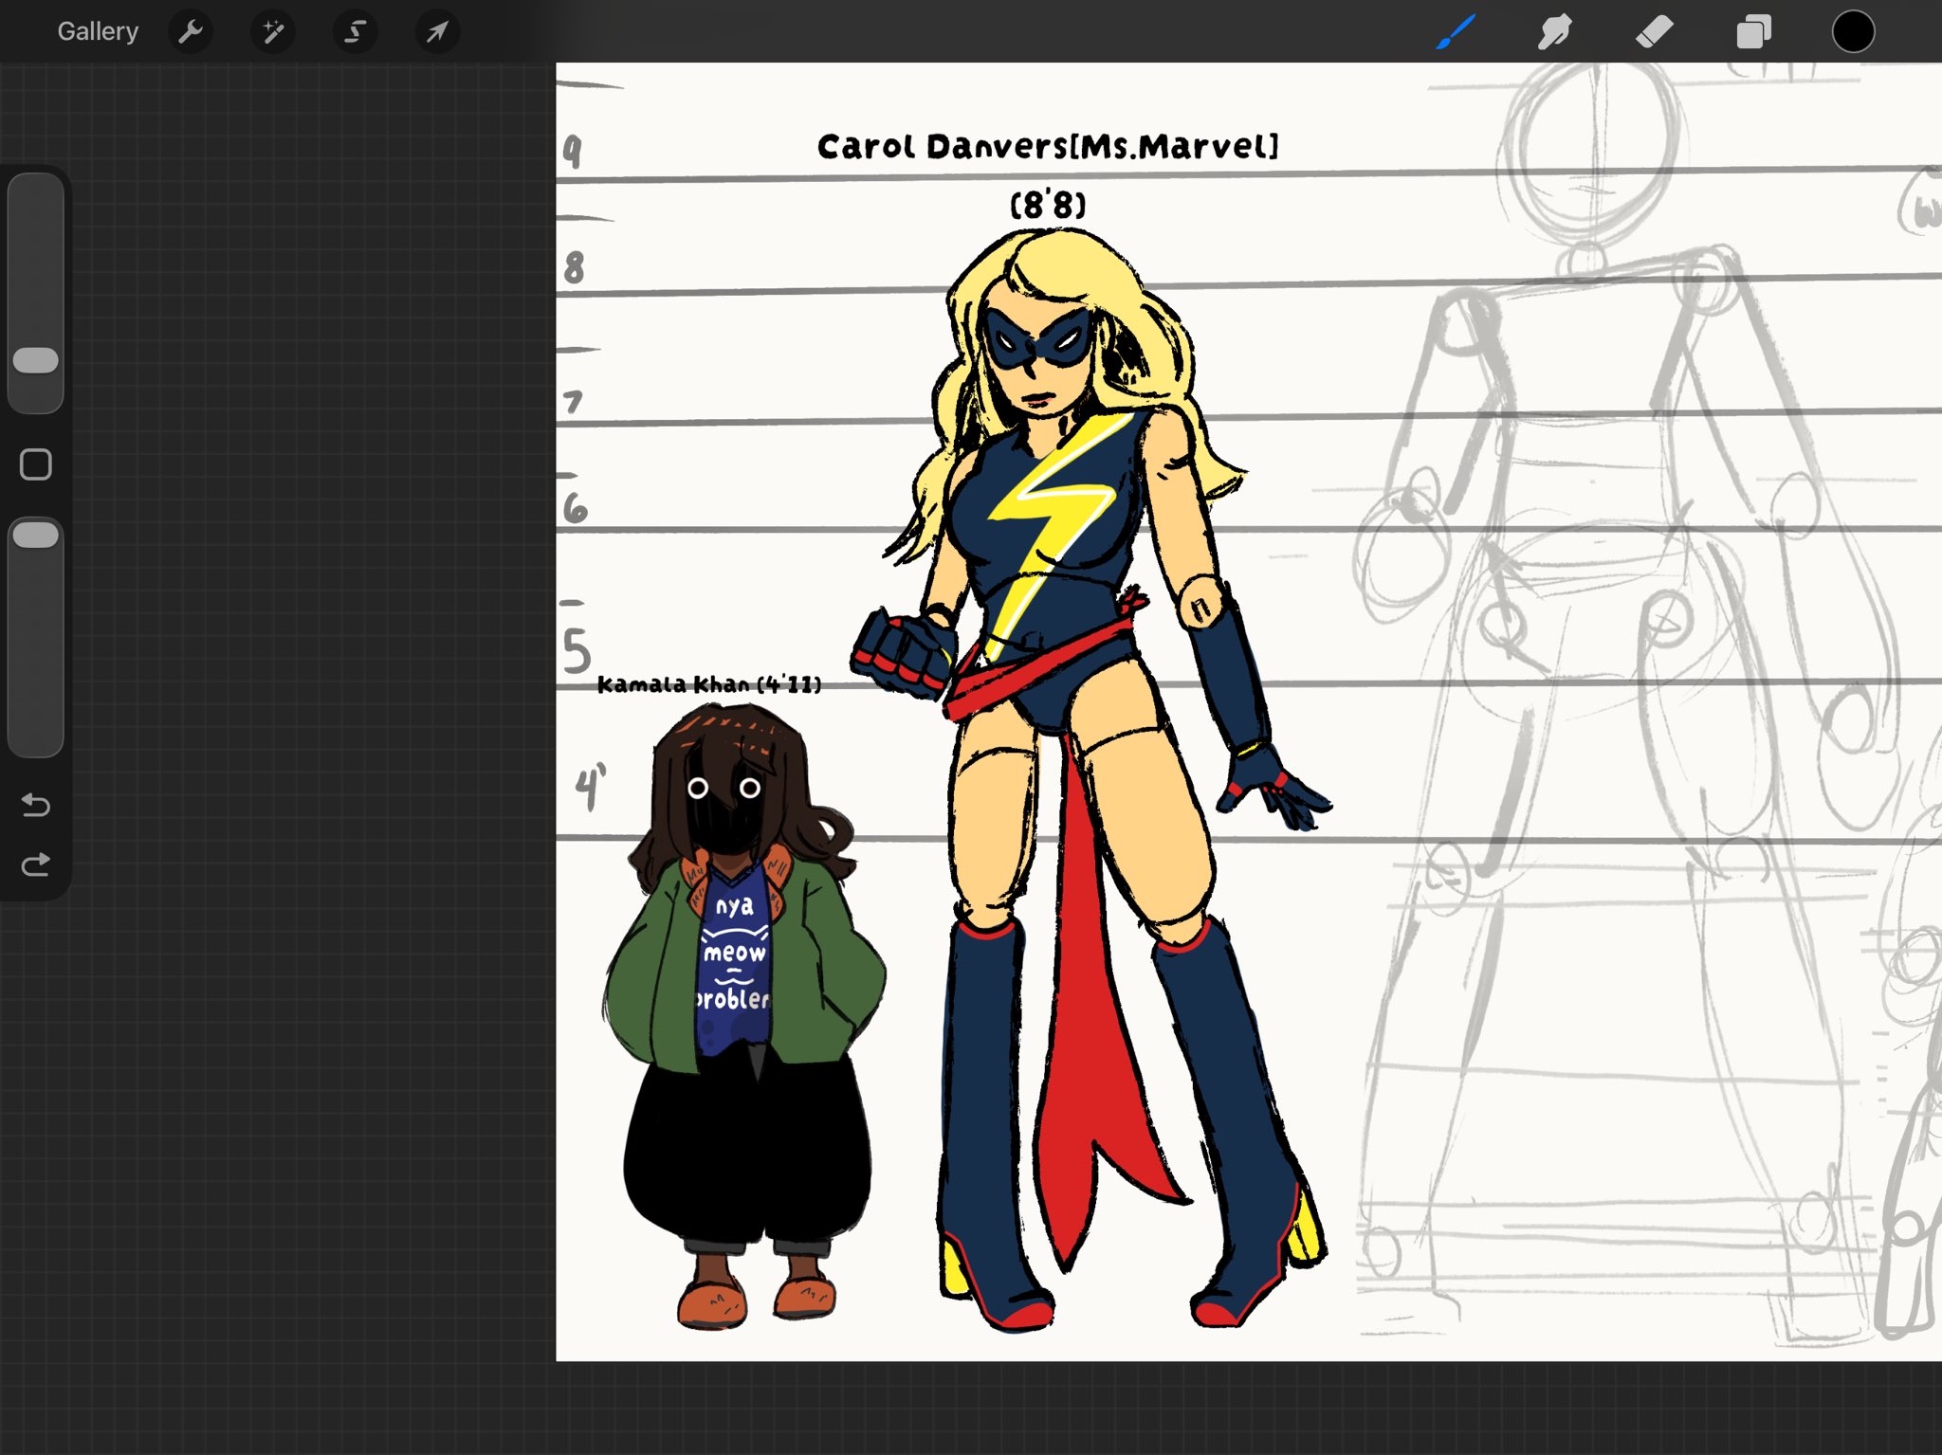
Task: Click the Carol Danvers title text on canvas
Action: tap(1048, 147)
